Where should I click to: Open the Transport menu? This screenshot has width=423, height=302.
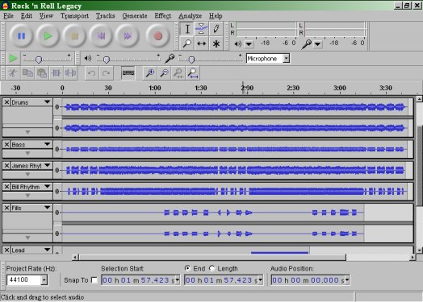75,16
